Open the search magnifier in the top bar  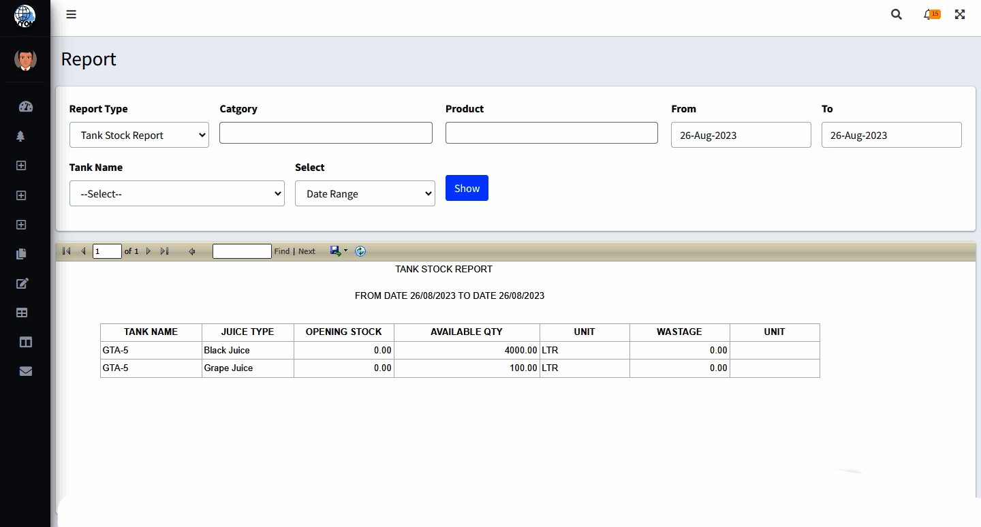coord(896,14)
